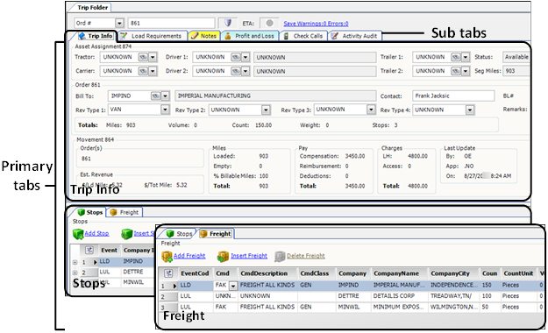Click the Tractor lookup binoculars icon
Image resolution: width=548 pixels, height=333 pixels.
point(143,57)
